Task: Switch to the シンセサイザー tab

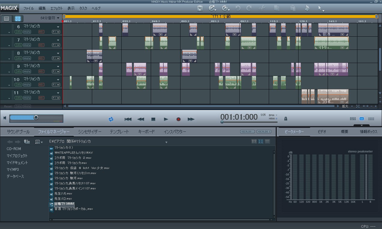Action: [x=90, y=132]
